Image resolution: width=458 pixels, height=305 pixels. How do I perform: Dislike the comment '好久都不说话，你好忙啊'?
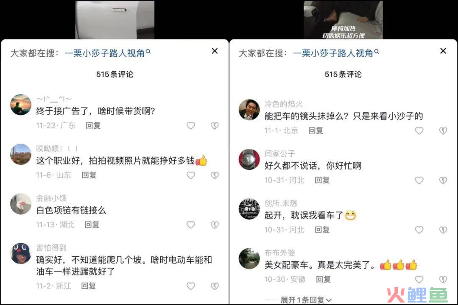point(443,180)
